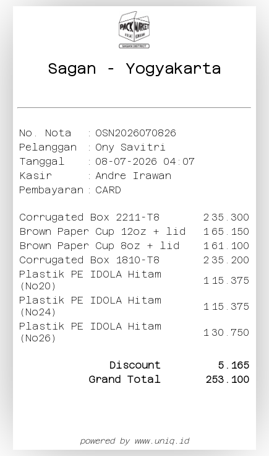Click the Grand Total label

pos(124,380)
